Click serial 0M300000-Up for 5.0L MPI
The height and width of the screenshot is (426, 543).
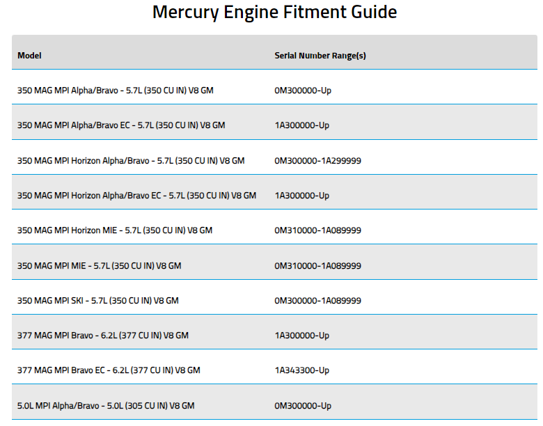pos(303,406)
